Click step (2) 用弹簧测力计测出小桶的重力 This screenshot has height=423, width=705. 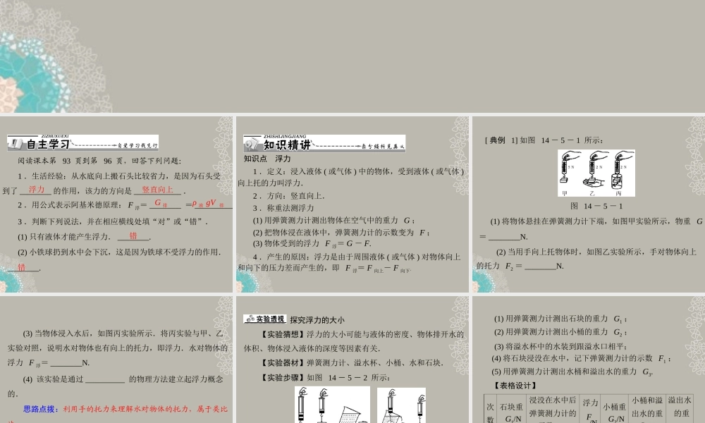560,332
